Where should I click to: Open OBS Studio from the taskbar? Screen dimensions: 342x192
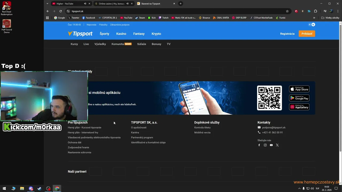48,189
